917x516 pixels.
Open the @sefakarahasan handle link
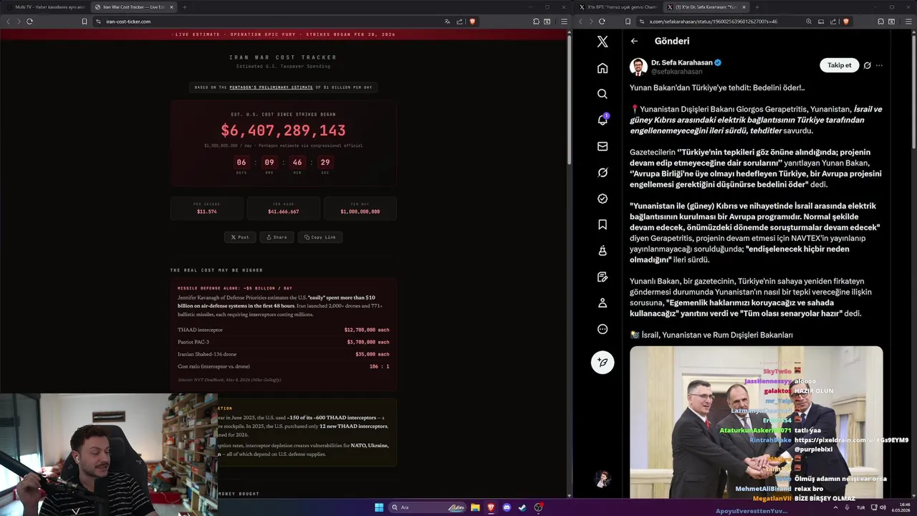click(x=677, y=72)
